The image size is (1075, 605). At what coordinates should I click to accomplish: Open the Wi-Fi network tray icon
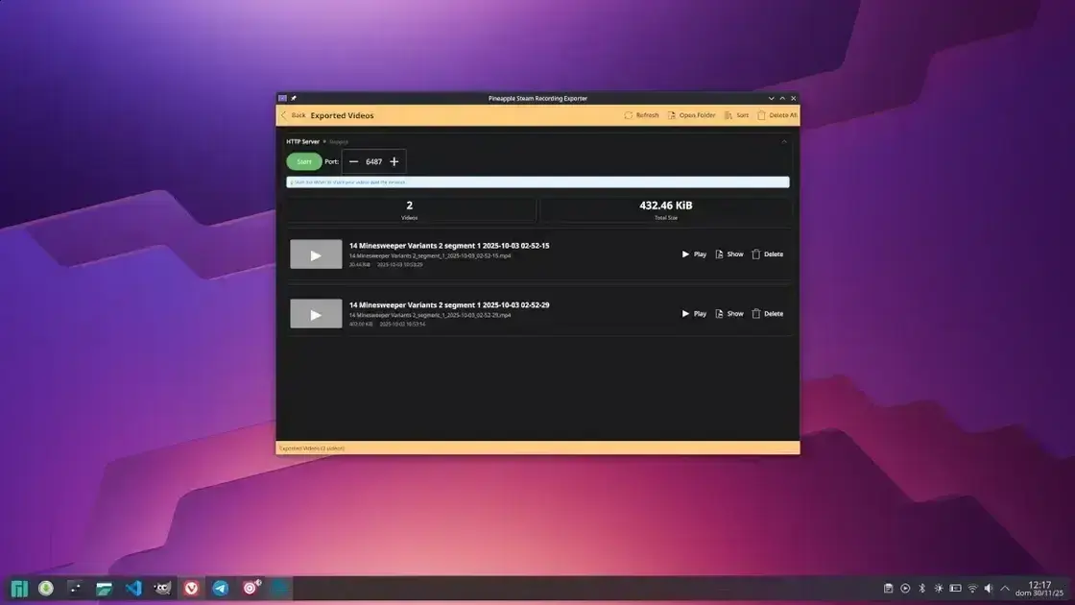(x=972, y=589)
